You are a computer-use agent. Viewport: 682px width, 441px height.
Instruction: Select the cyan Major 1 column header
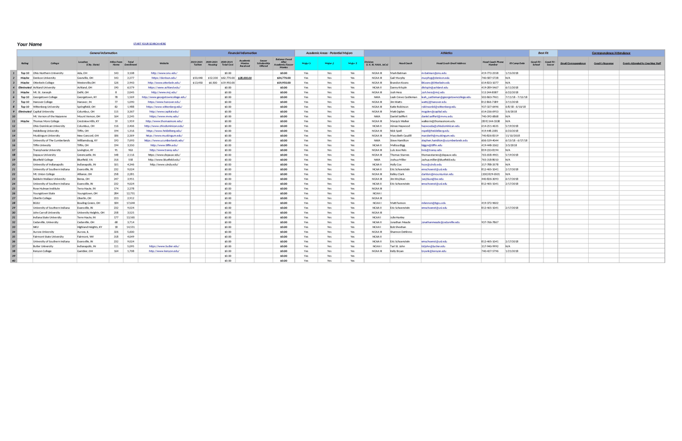[x=305, y=62]
